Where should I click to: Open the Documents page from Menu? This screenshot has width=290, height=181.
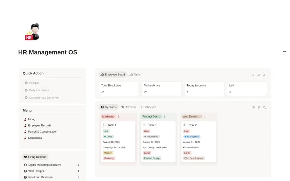coord(35,138)
